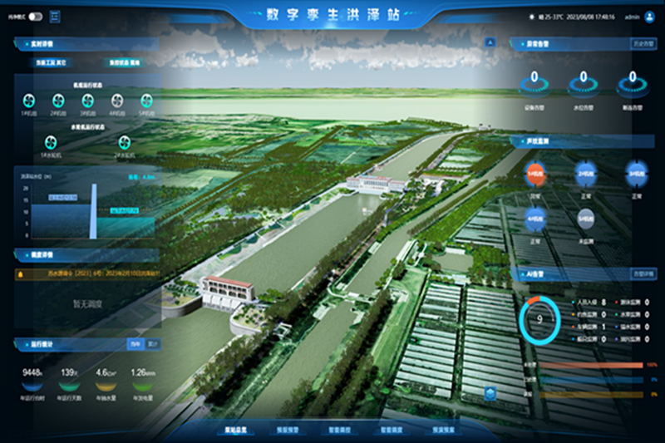Image resolution: width=665 pixels, height=443 pixels.
Task: Select the 1#机组 fan icon
Action: [28, 100]
